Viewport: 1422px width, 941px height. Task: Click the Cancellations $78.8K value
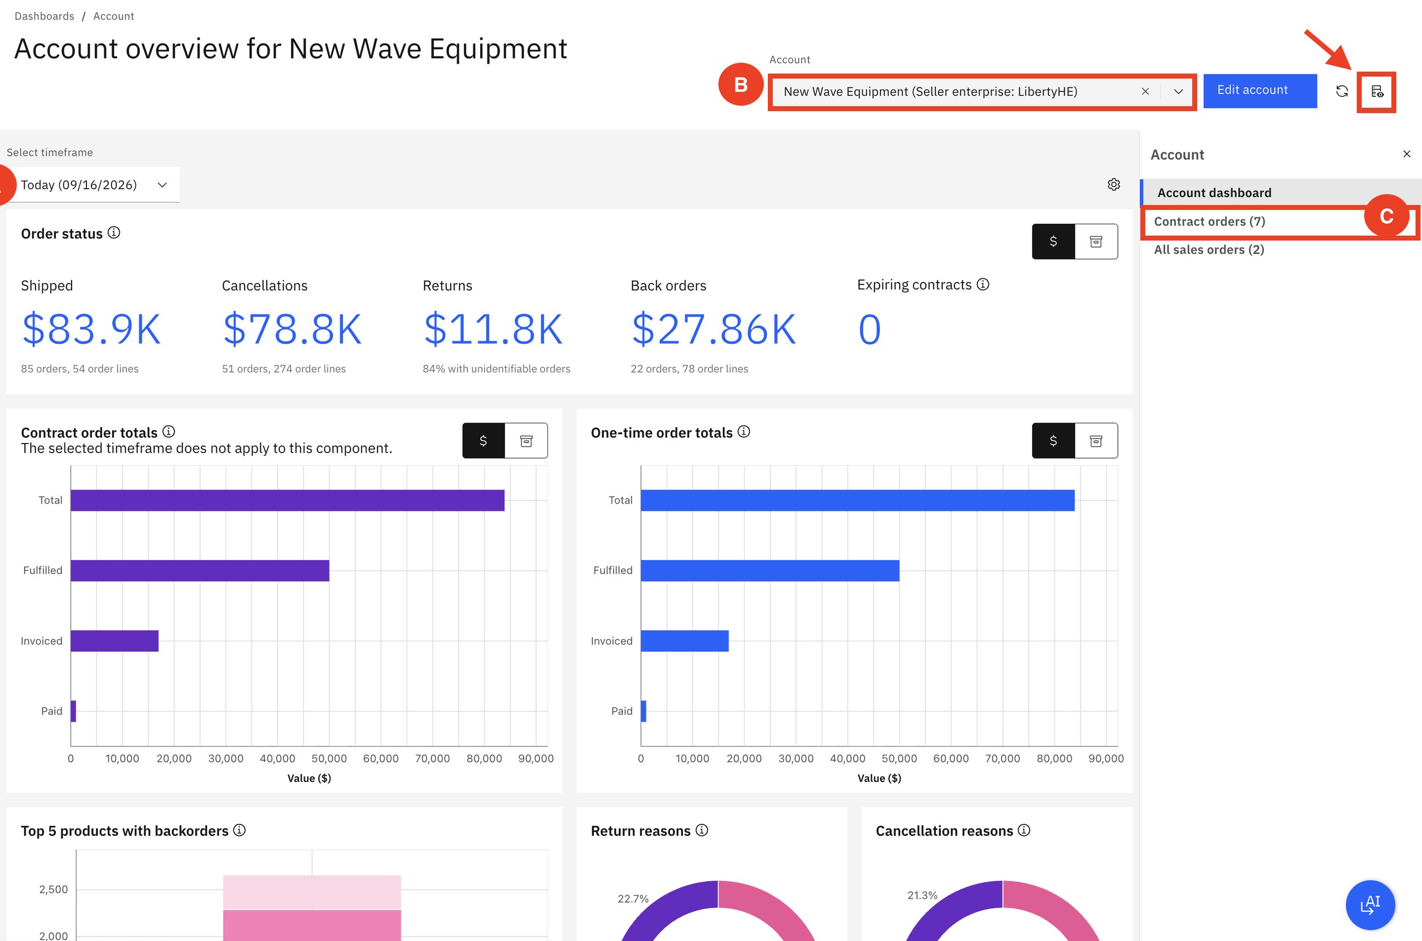point(292,329)
